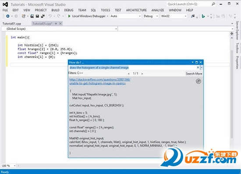Open the TEST menu
Viewport: 241px width, 174px height.
[118, 10]
